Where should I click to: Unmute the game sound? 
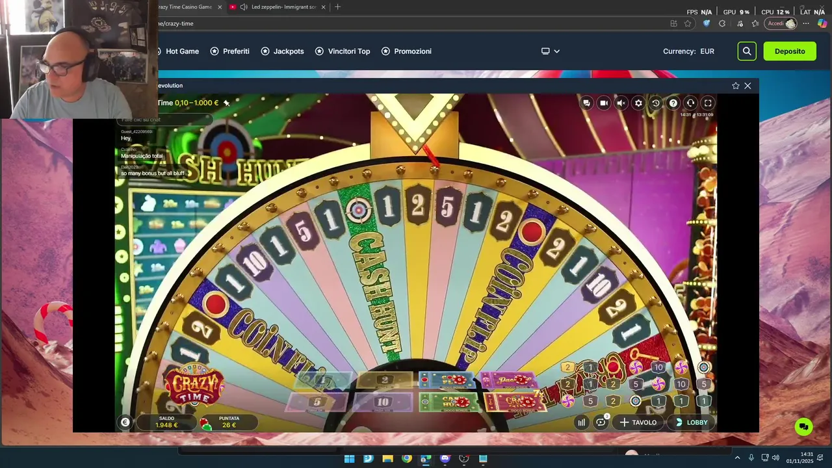click(x=621, y=103)
